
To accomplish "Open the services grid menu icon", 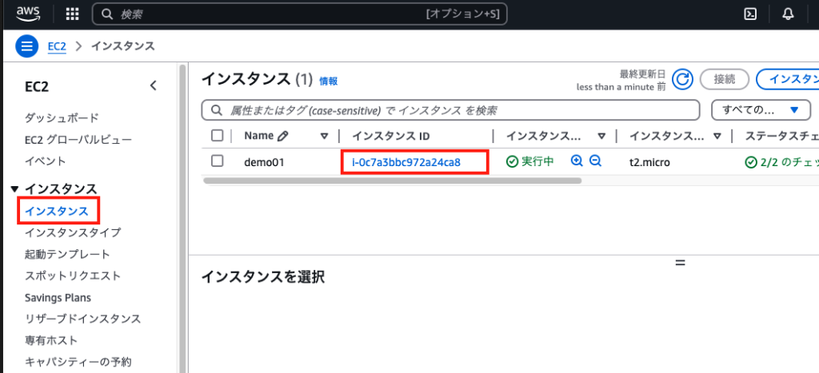I will tap(72, 14).
